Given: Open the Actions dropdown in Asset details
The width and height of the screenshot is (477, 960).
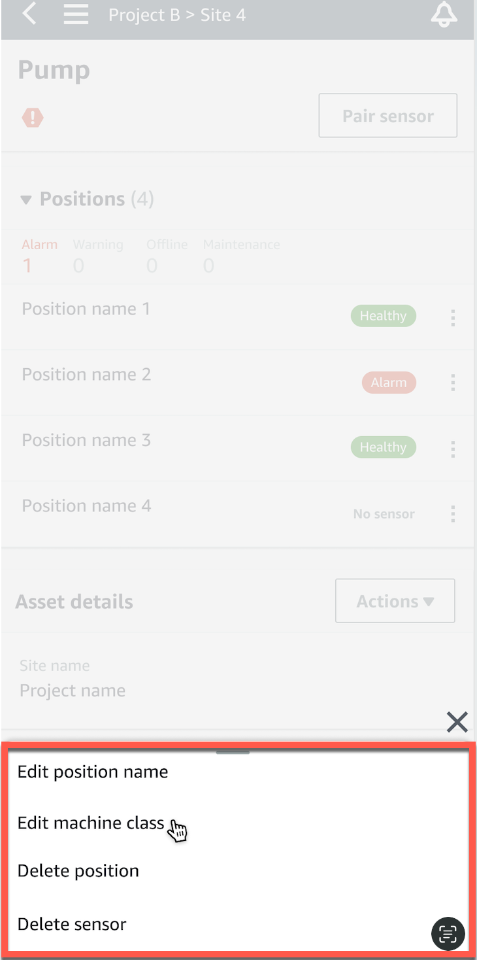Looking at the screenshot, I should point(395,600).
